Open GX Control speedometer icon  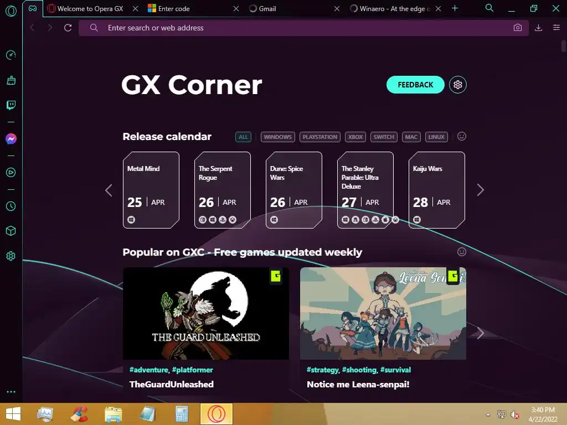pos(11,55)
